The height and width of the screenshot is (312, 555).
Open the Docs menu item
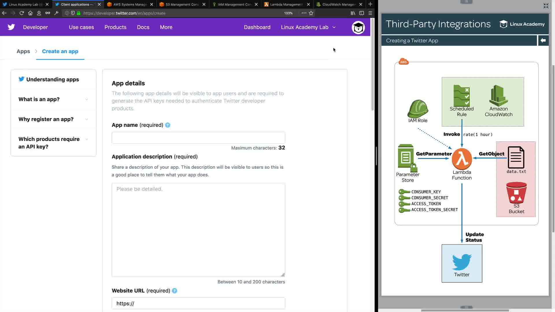point(143,27)
